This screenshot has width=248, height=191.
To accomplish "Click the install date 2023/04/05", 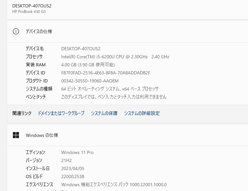I will coord(73,168).
